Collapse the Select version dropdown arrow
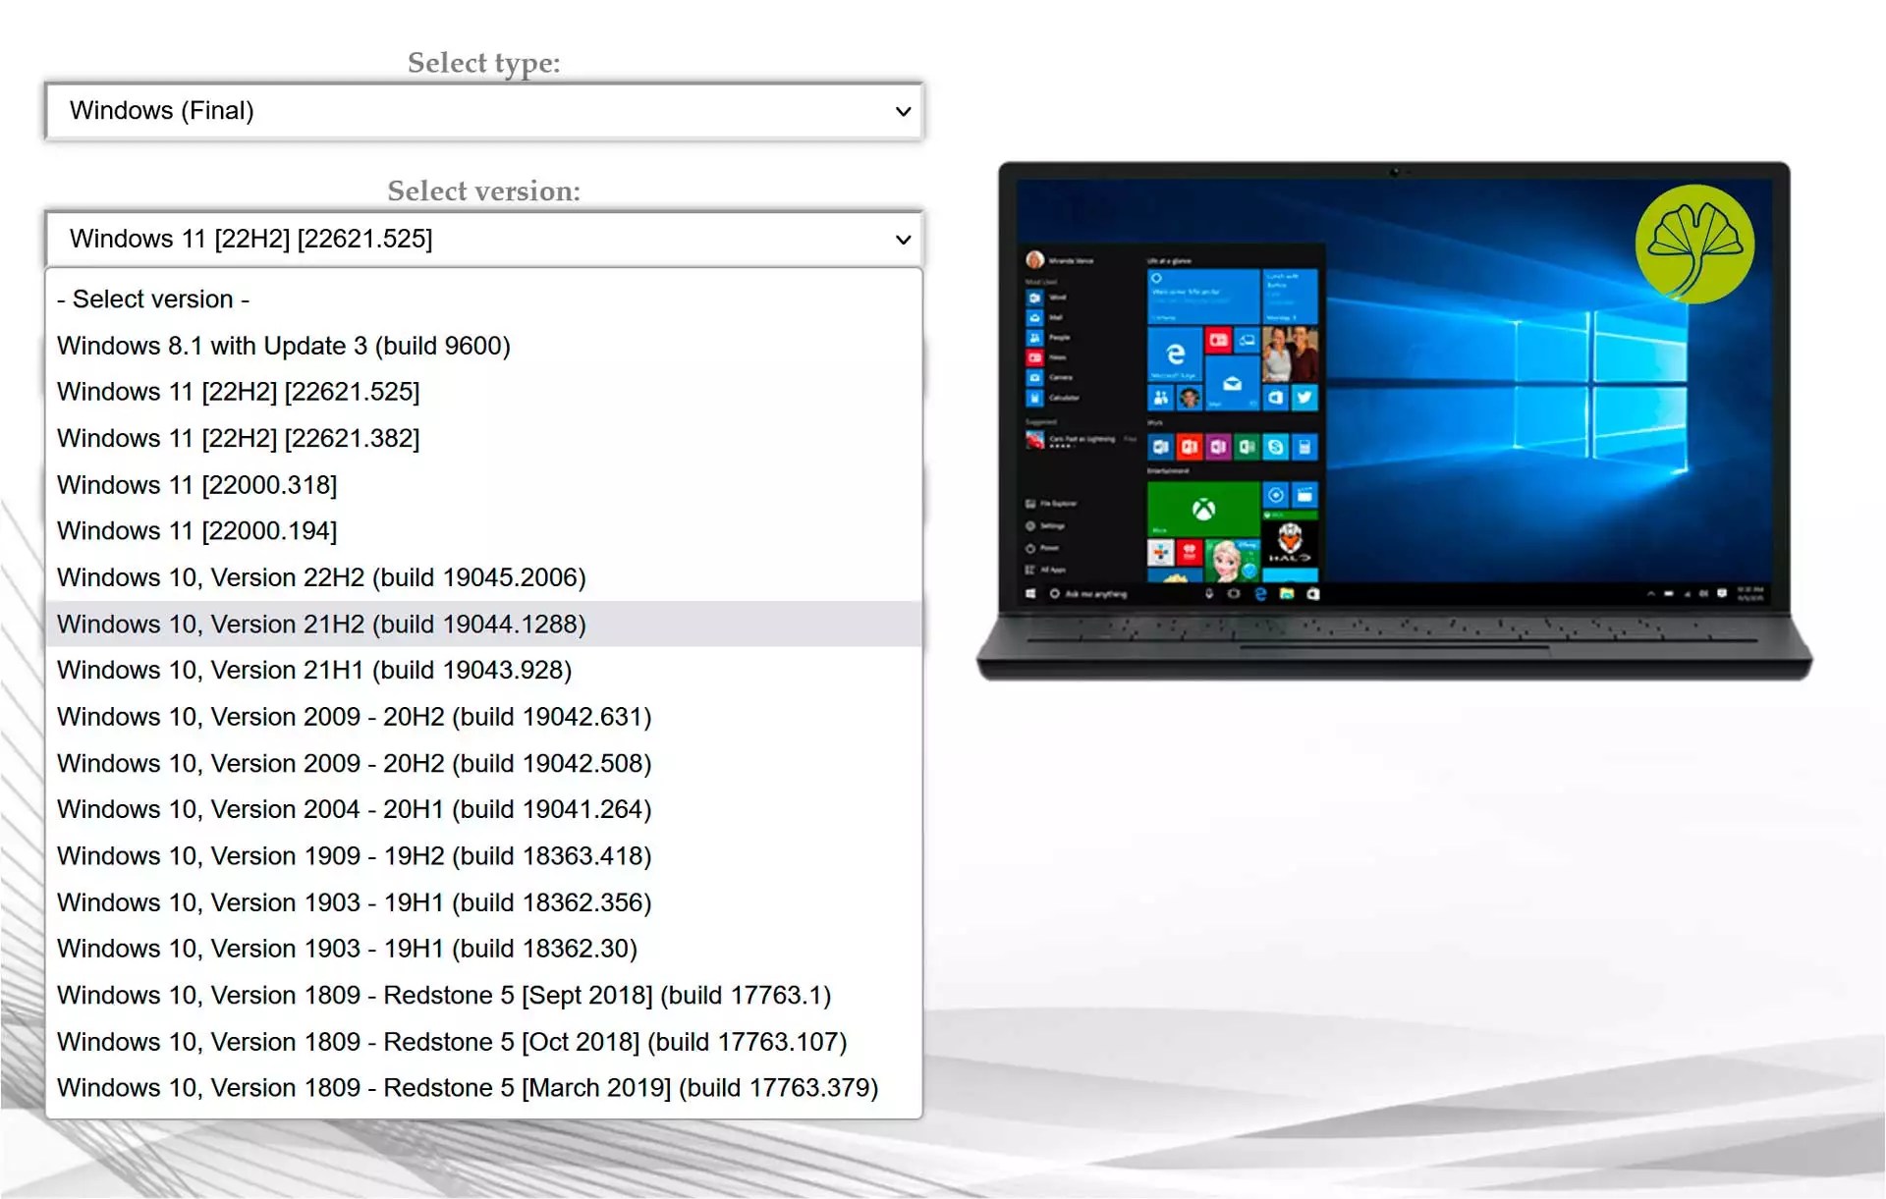This screenshot has width=1886, height=1199. tap(903, 240)
